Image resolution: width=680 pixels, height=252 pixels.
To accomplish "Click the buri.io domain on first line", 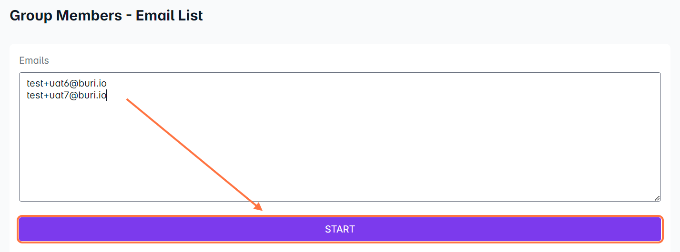I will [x=93, y=84].
